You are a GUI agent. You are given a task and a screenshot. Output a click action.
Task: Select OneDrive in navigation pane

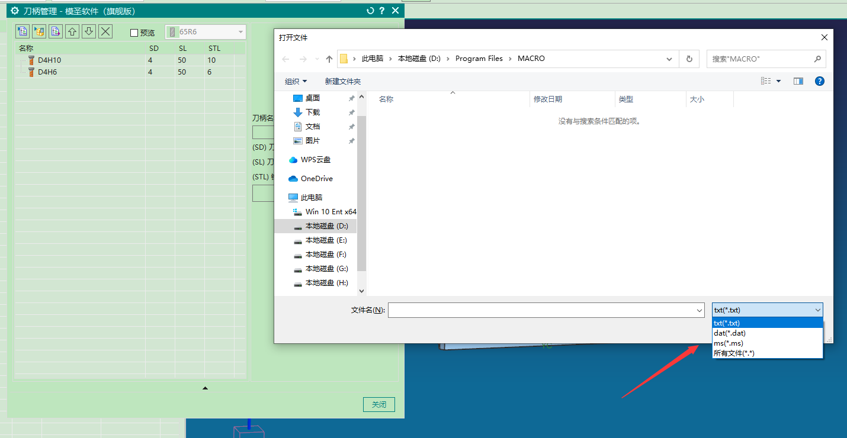click(317, 179)
